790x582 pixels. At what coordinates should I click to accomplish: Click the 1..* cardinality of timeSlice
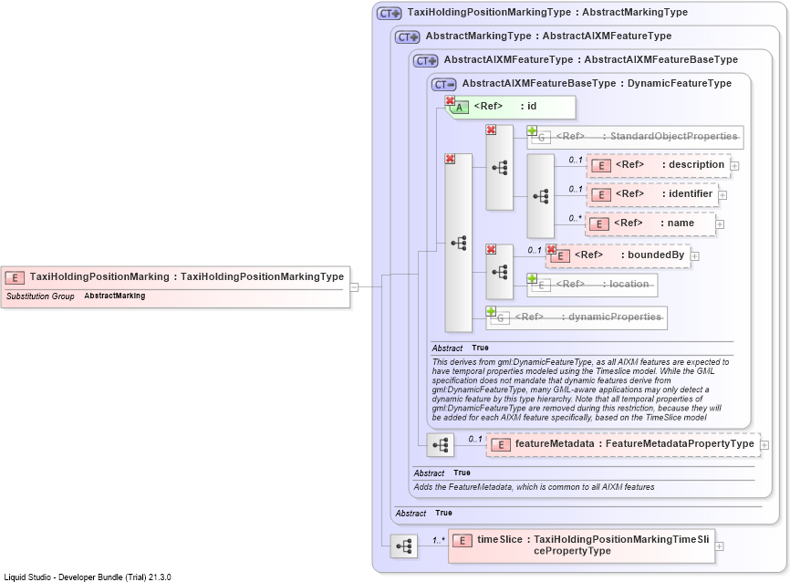(438, 540)
